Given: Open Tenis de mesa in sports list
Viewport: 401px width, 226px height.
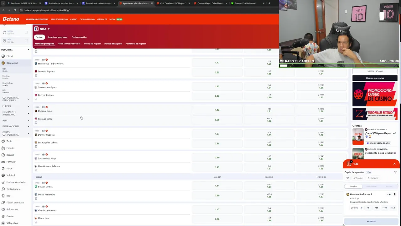Looking at the screenshot, I should coord(13,189).
